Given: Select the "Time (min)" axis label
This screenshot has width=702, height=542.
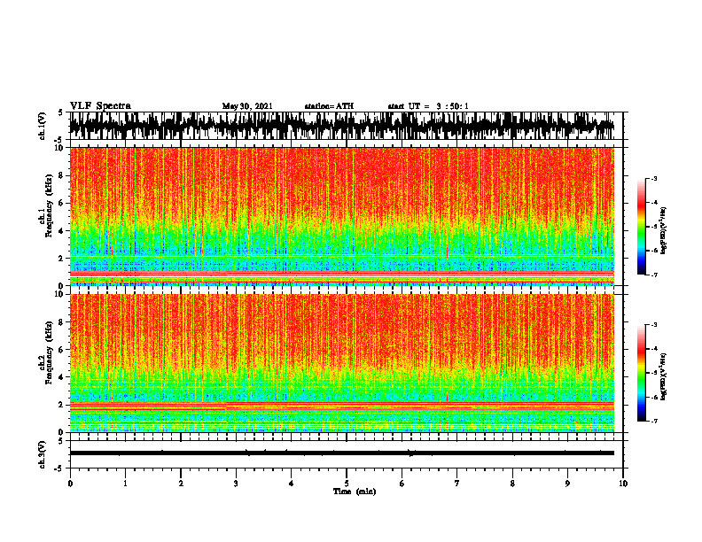Looking at the screenshot, I should [355, 492].
